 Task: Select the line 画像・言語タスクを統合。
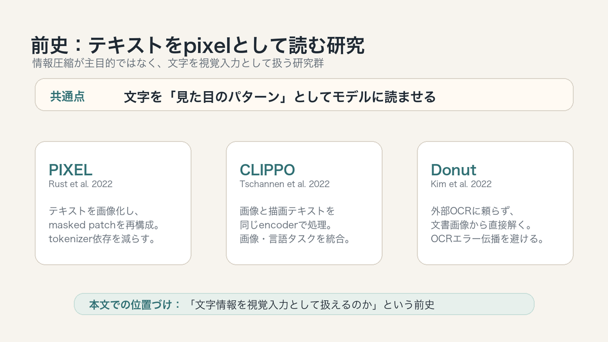click(295, 239)
